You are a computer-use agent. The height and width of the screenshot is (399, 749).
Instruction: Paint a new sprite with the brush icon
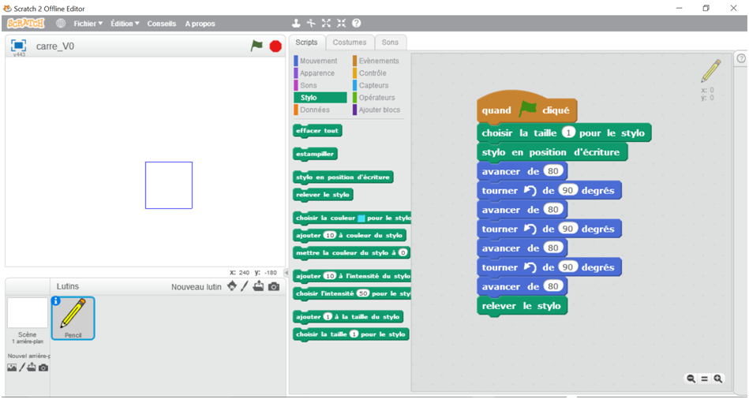click(245, 286)
